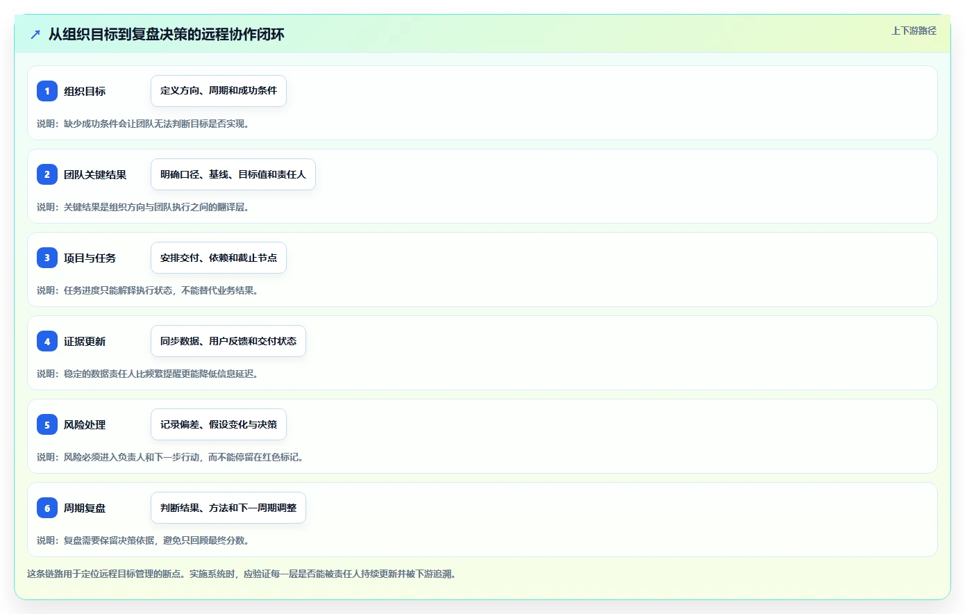Click the 风险处理 step title

85,424
